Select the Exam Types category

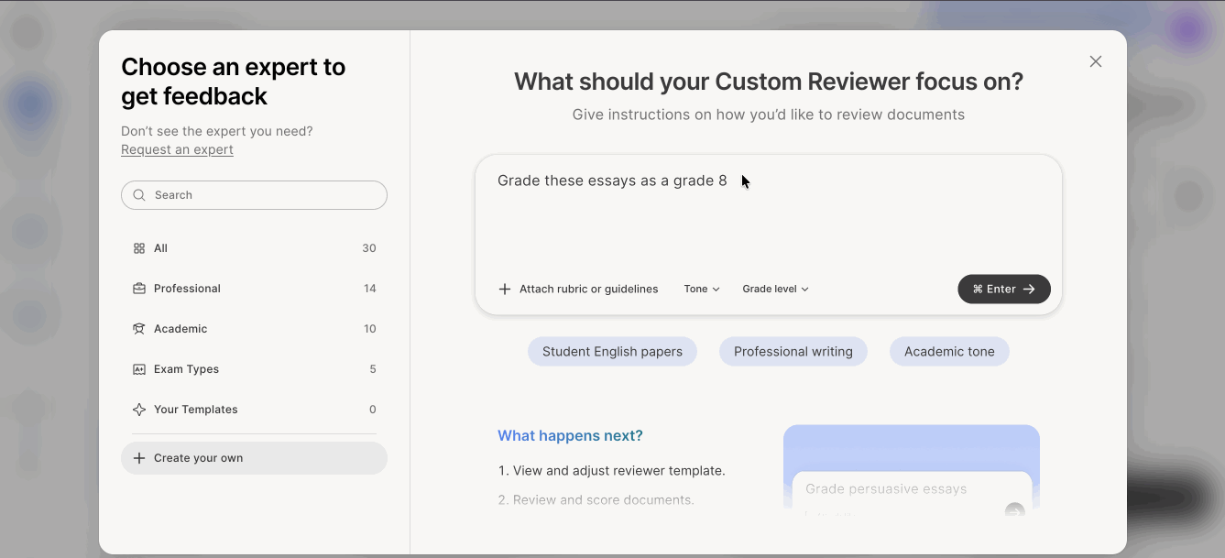point(254,369)
